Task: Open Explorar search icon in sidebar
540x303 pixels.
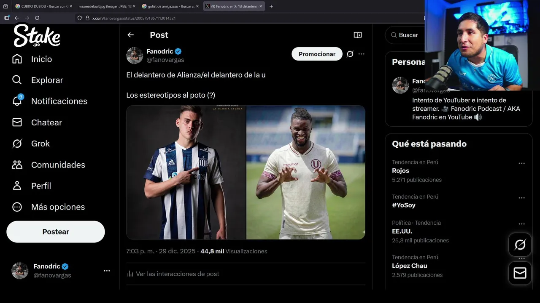Action: coord(17,80)
